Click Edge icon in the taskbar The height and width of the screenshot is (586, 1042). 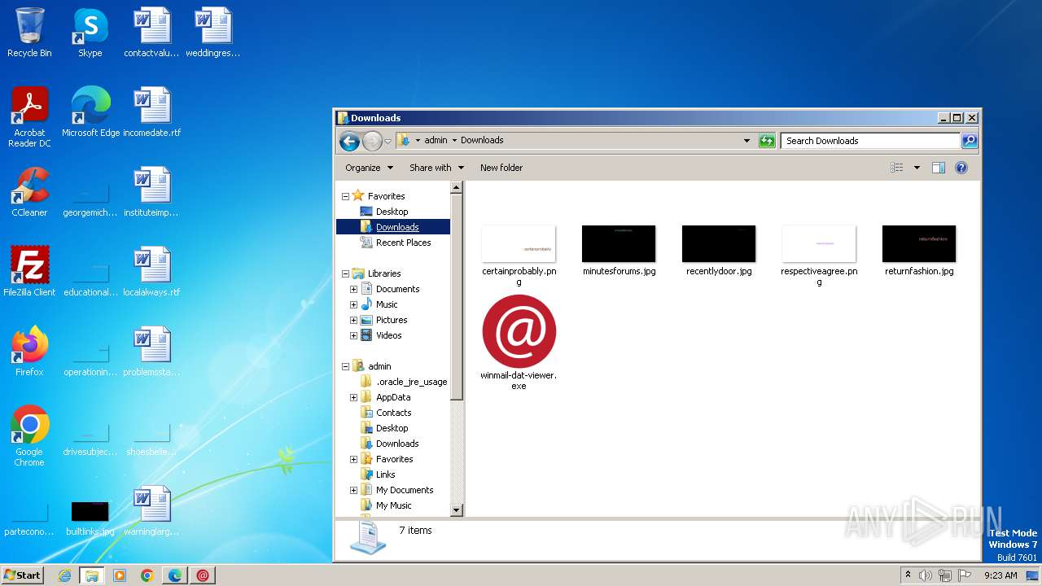pyautogui.click(x=175, y=575)
